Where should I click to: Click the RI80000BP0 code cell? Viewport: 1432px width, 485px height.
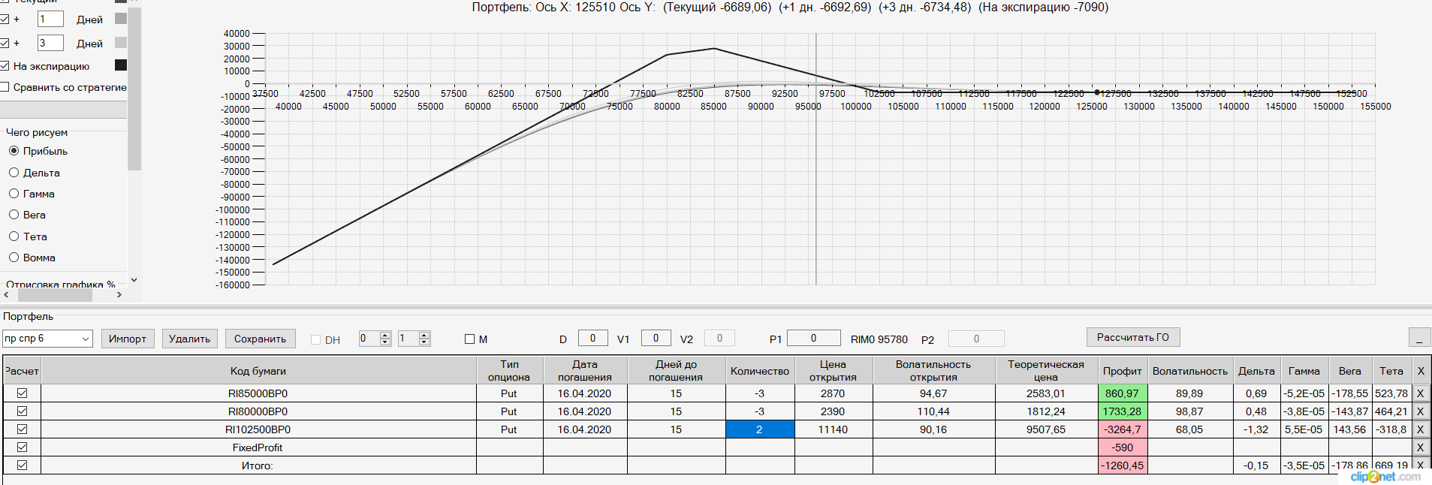point(258,411)
